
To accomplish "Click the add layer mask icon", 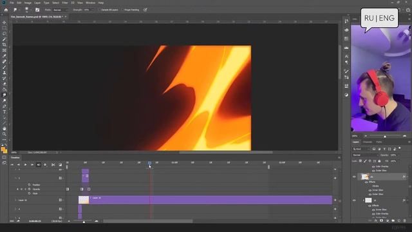I will click(382, 220).
